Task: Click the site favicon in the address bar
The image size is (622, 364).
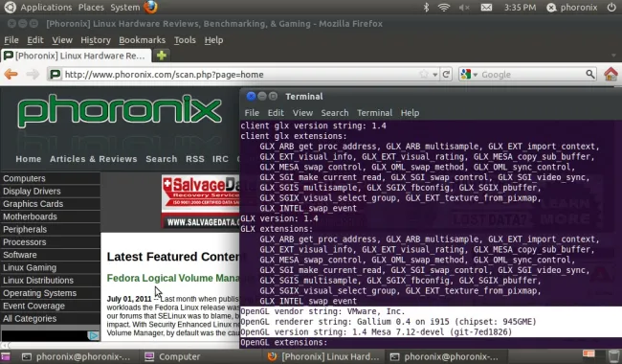Action: coord(56,74)
